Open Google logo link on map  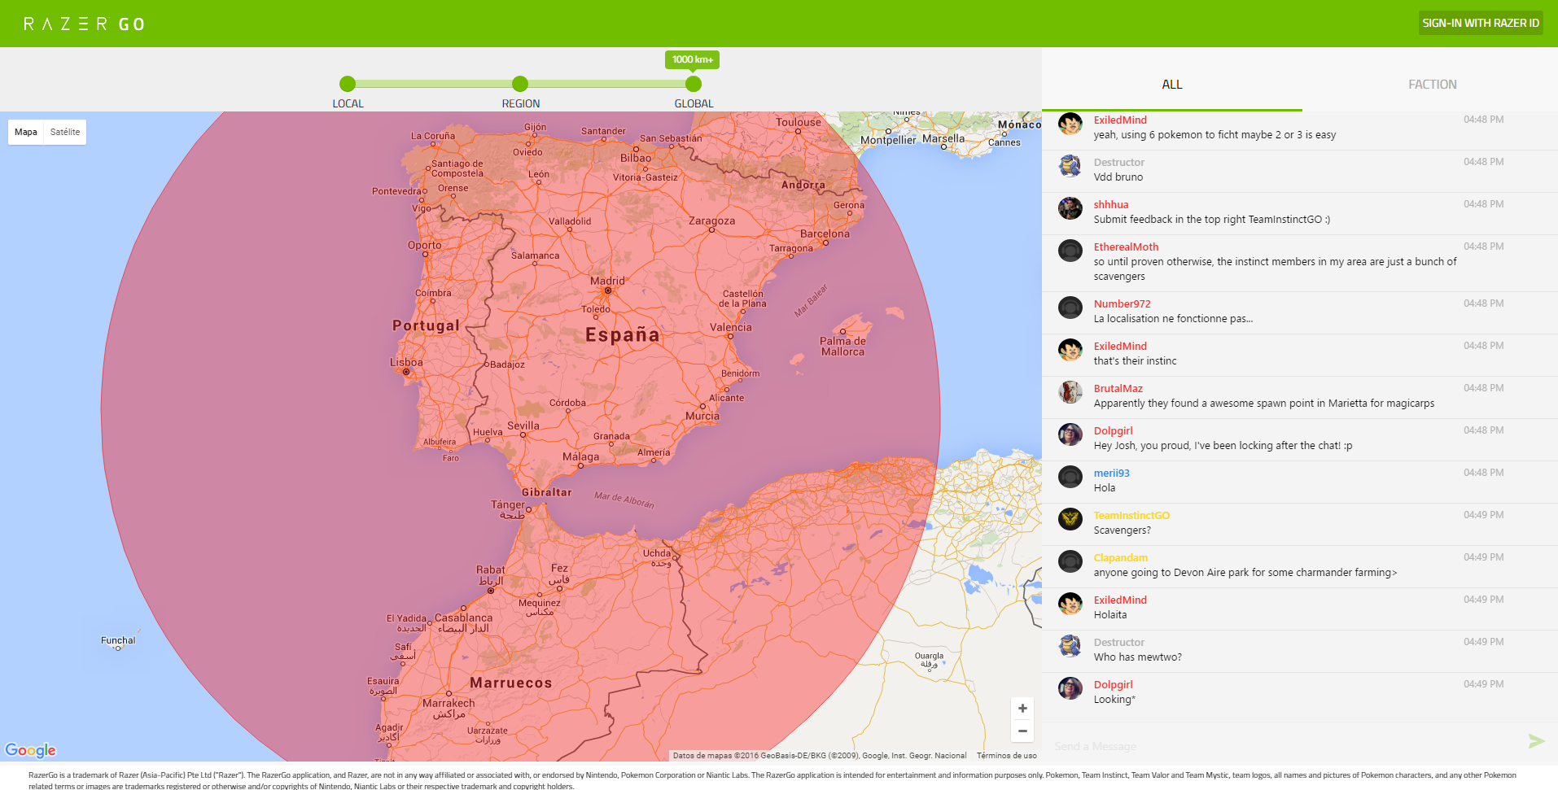point(31,750)
